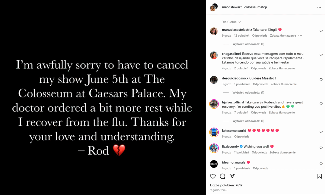Open lakecomo.world profile picture
Image resolution: width=325 pixels, height=195 pixels.
(x=214, y=132)
